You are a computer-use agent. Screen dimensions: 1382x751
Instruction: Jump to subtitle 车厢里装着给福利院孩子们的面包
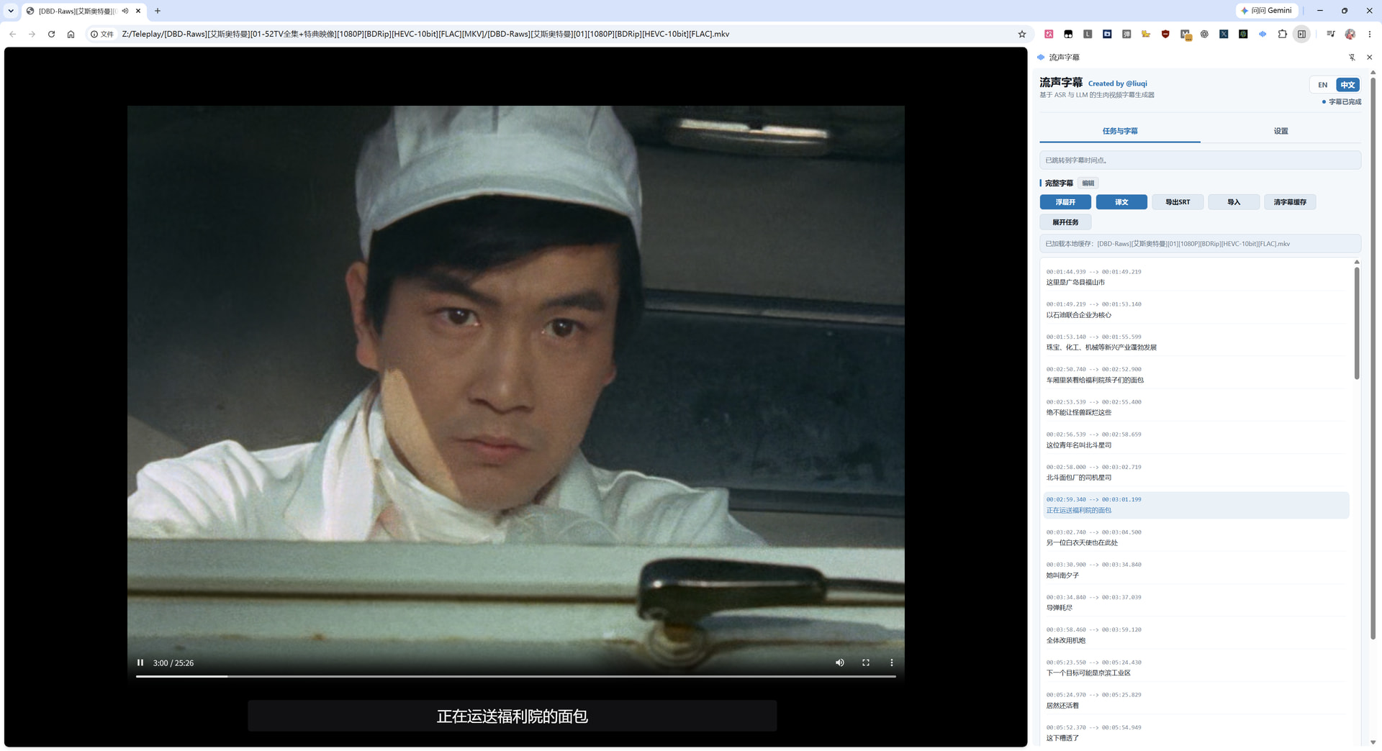(x=1196, y=375)
